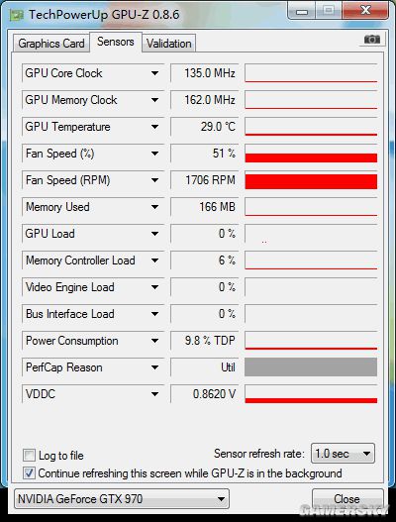
Task: Open the Power Consumption dropdown arrow
Action: (x=154, y=341)
